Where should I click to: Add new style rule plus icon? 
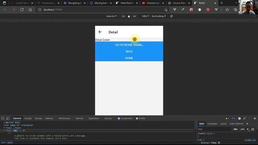[248, 129]
